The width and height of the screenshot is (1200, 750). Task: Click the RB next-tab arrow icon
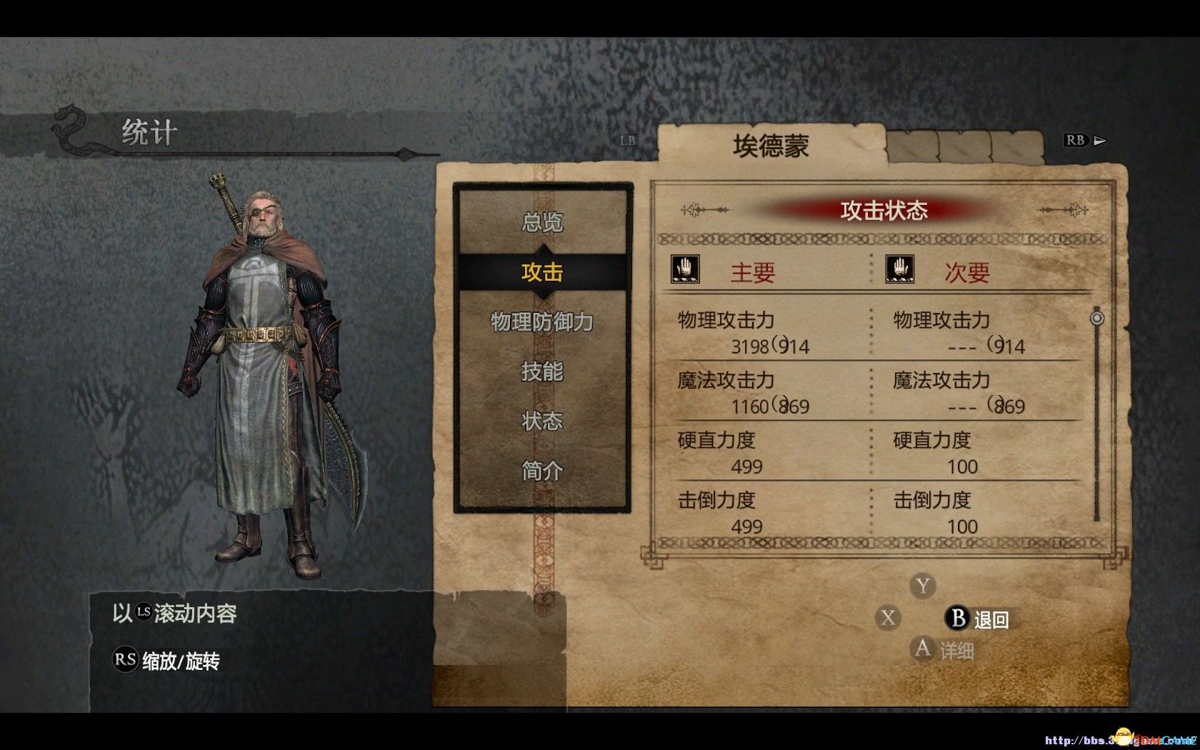(1085, 140)
